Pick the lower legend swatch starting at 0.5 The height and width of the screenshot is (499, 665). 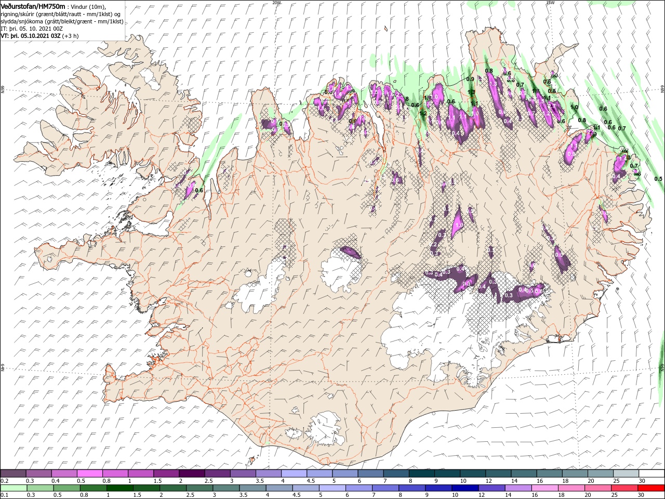pos(66,488)
